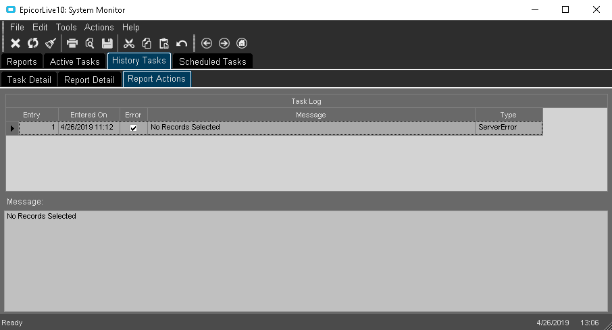Click the Print toolbar icon
The width and height of the screenshot is (612, 330).
point(72,43)
